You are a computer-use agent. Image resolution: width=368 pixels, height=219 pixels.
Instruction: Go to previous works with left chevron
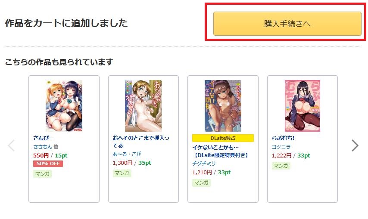click(x=11, y=145)
